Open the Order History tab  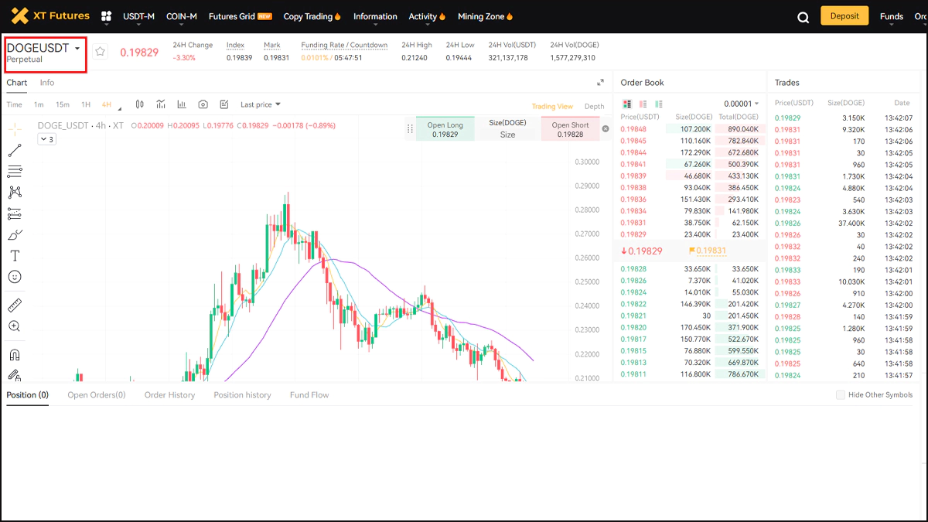click(169, 395)
